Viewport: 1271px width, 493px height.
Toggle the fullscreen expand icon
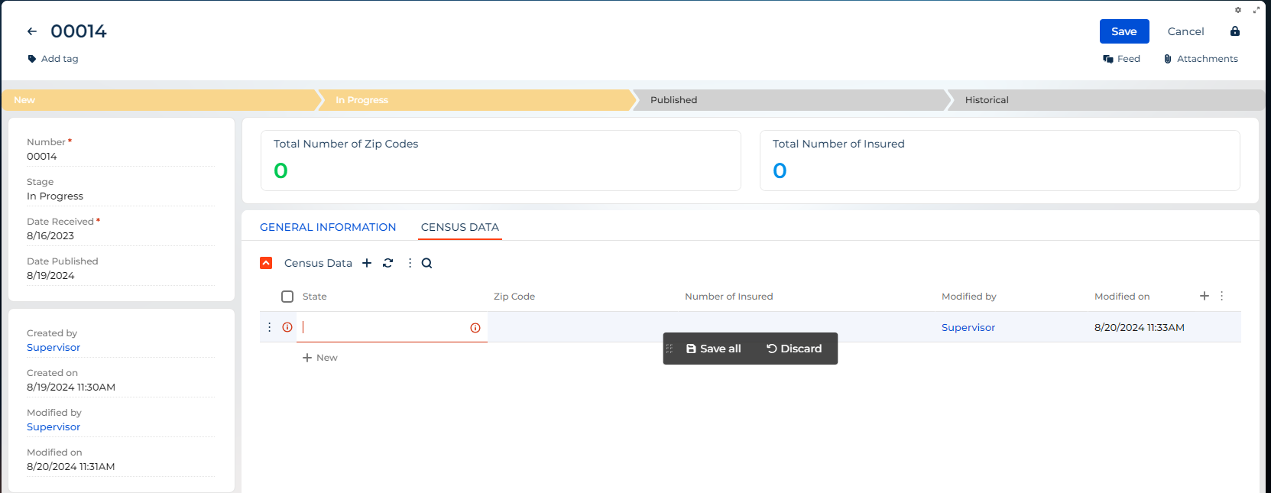[x=1256, y=10]
